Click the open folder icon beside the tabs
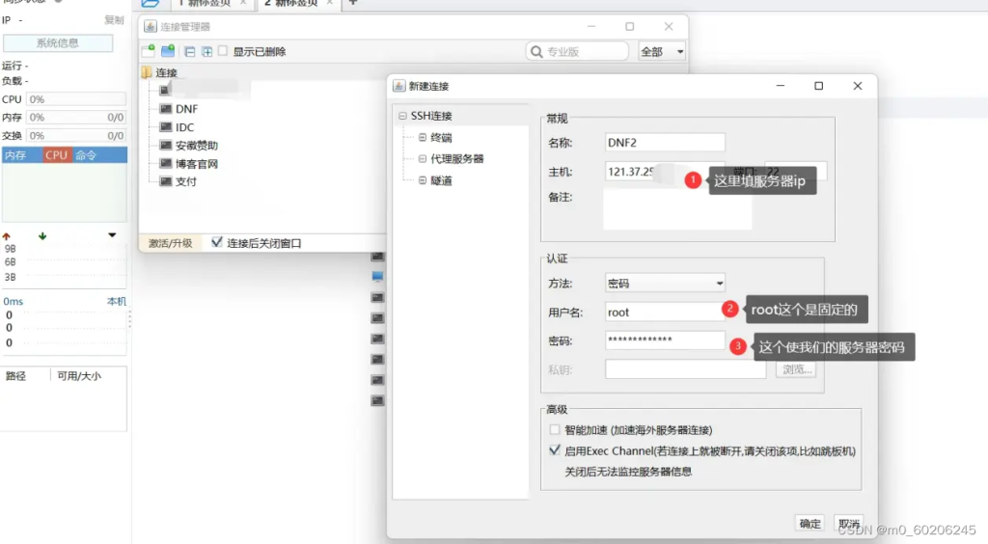The image size is (988, 544). click(x=151, y=3)
